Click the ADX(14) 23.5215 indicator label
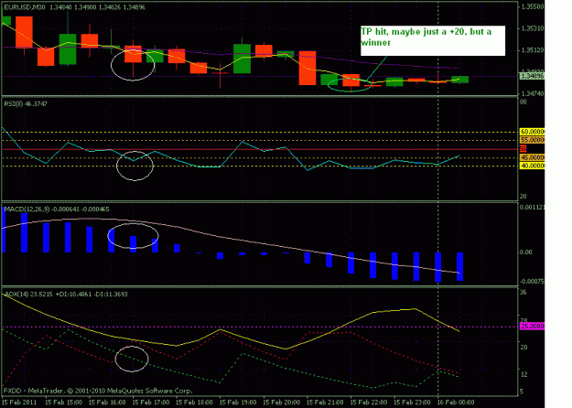572x408 pixels. point(66,294)
